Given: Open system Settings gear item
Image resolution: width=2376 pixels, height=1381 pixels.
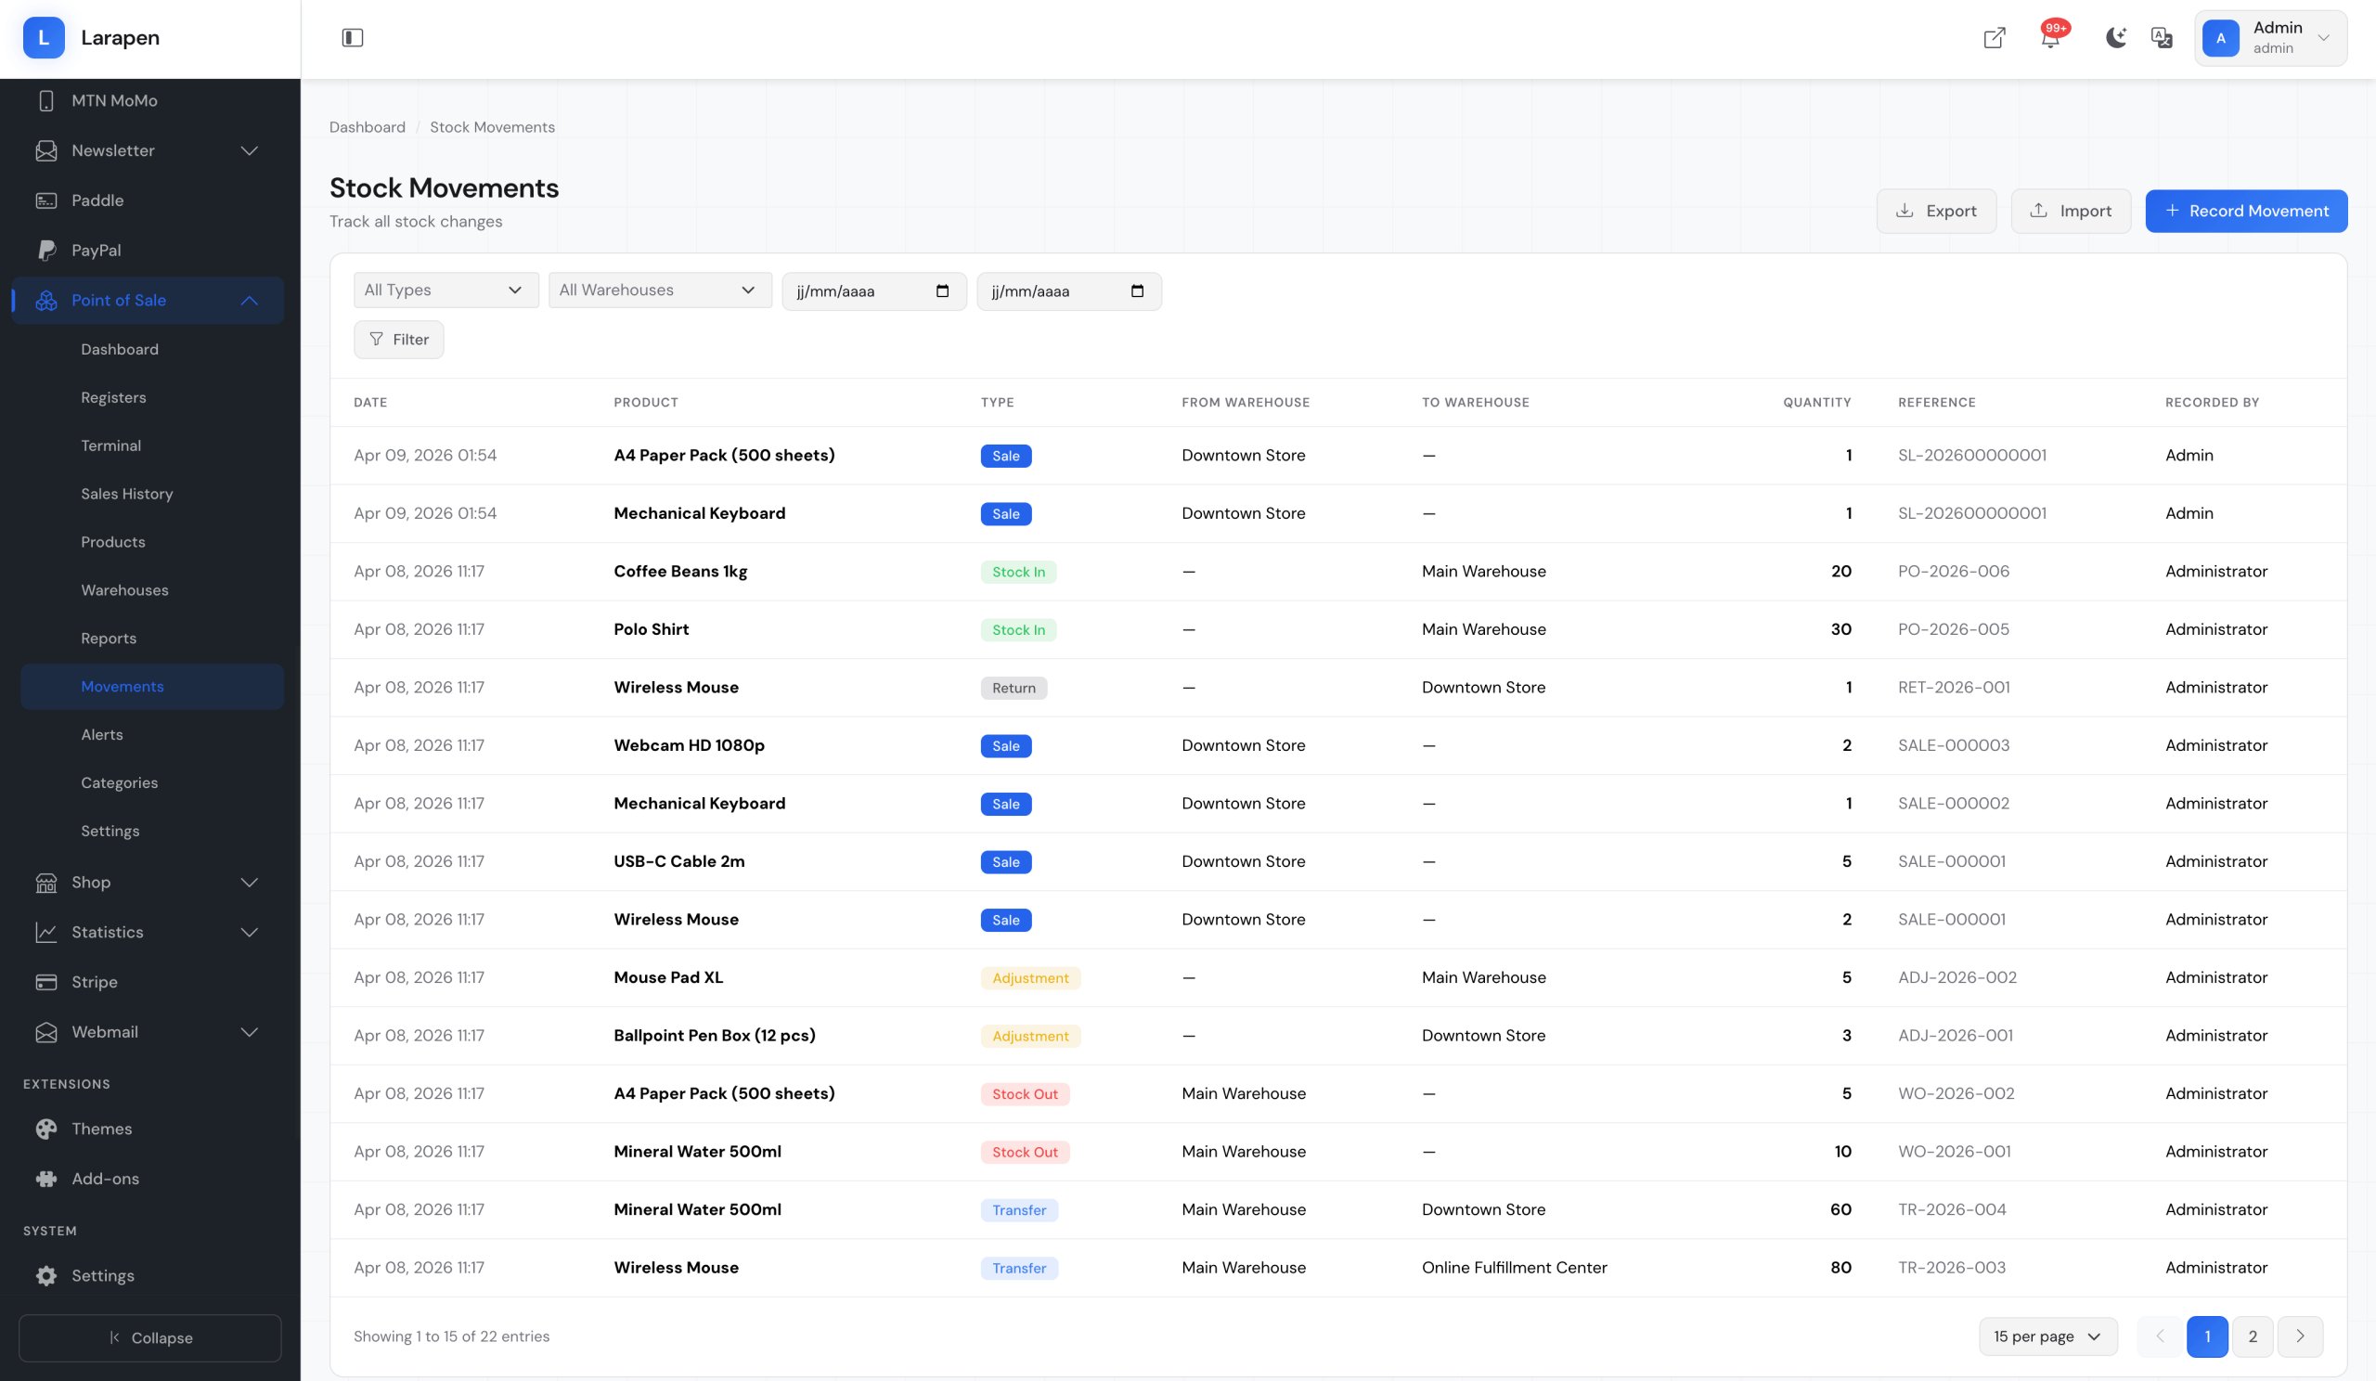Looking at the screenshot, I should point(102,1275).
